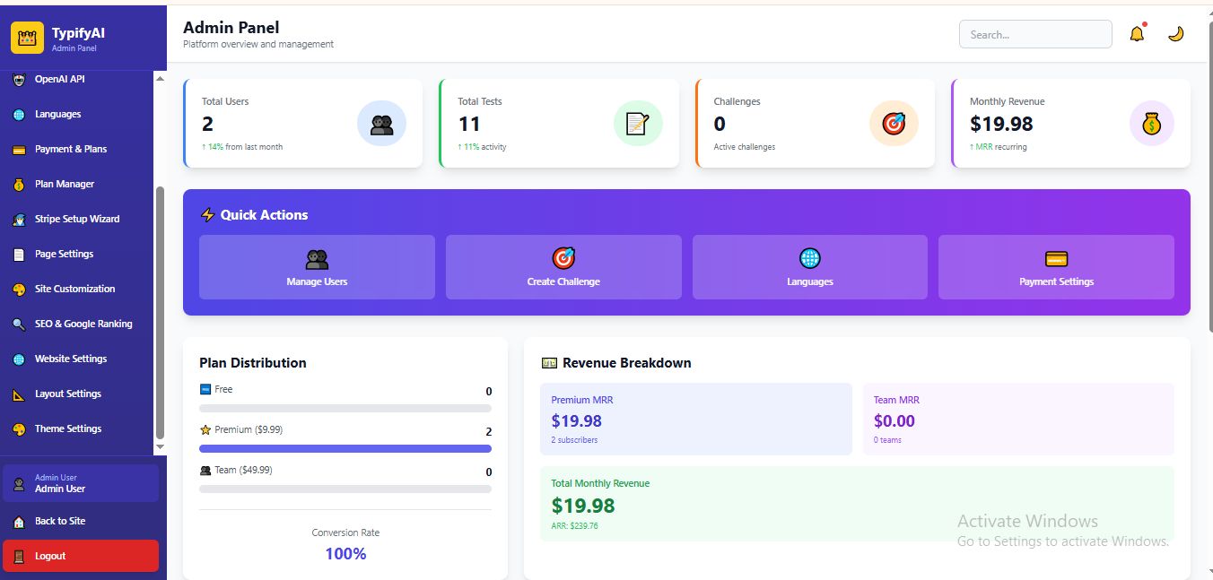Click the Total Users people icon

click(381, 124)
